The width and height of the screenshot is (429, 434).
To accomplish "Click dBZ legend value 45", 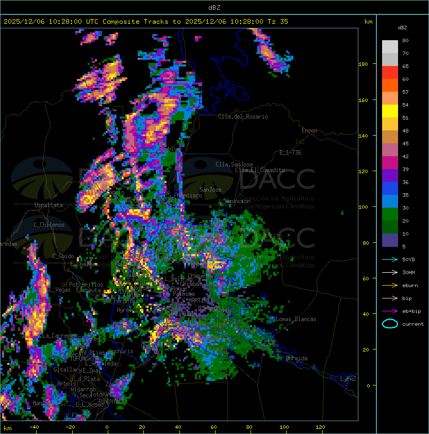I will coord(405,143).
